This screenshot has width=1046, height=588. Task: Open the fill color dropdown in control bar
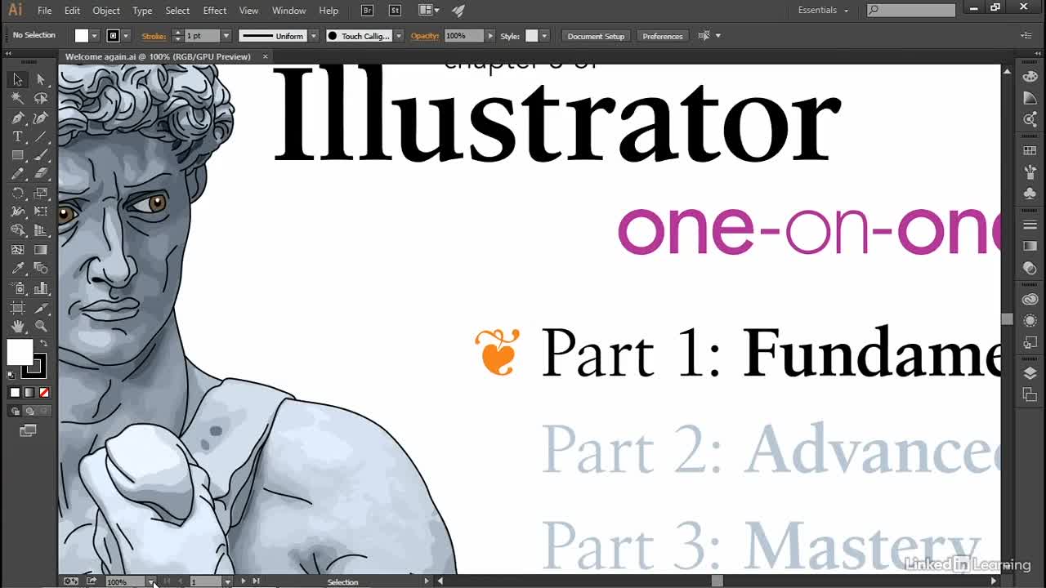coord(95,36)
